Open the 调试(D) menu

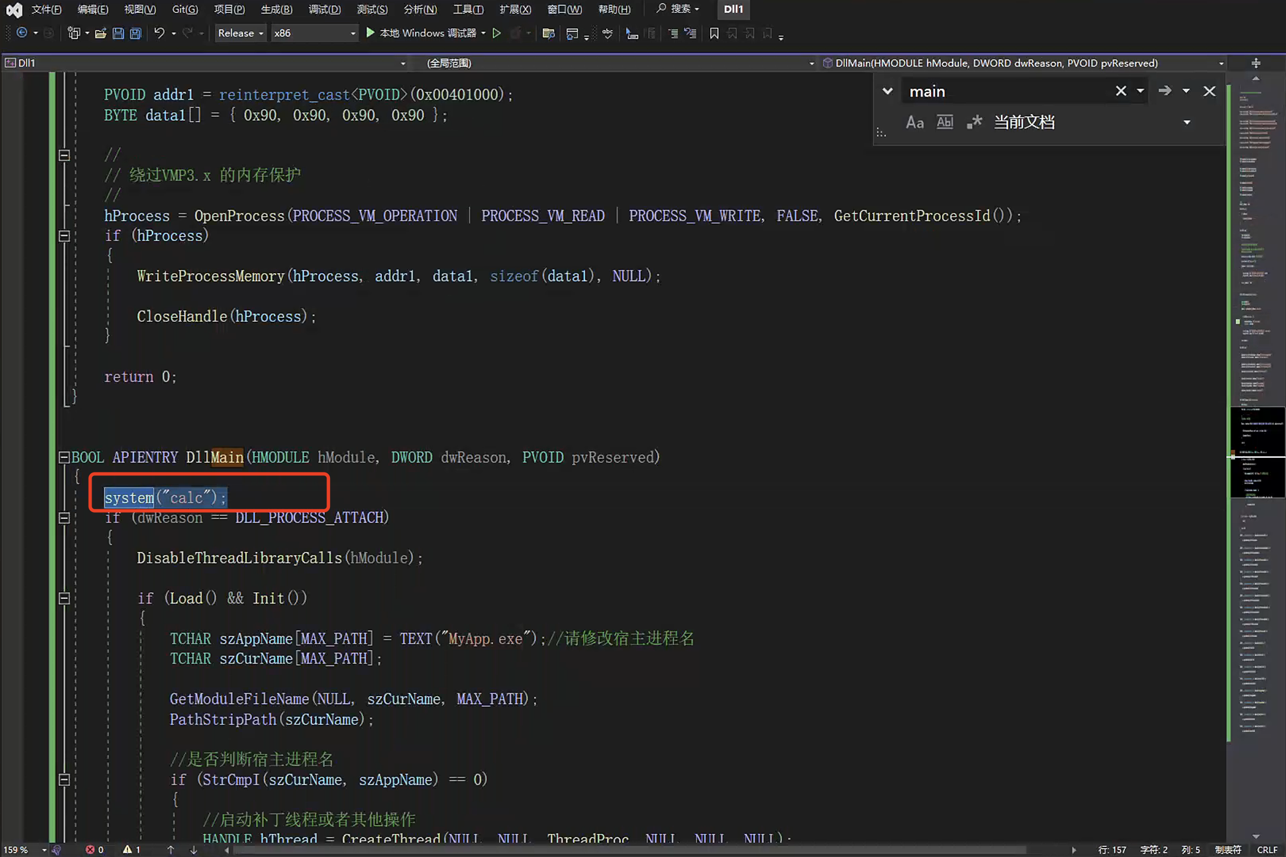tap(324, 9)
